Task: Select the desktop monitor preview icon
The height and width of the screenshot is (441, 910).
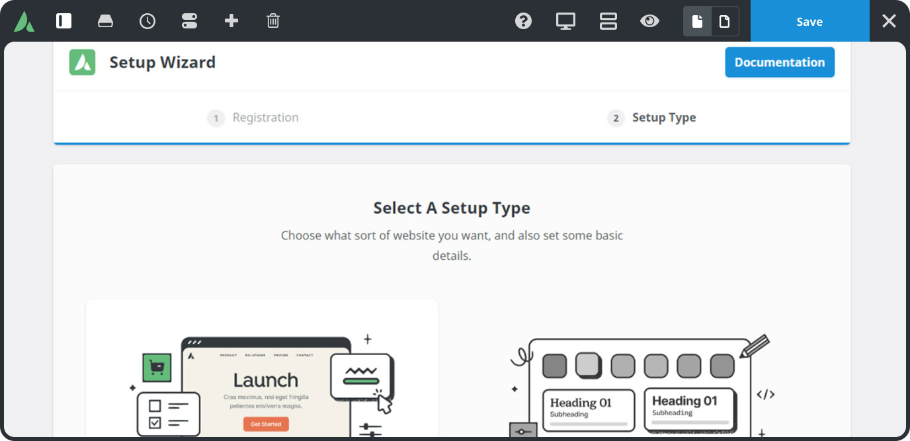Action: 565,21
